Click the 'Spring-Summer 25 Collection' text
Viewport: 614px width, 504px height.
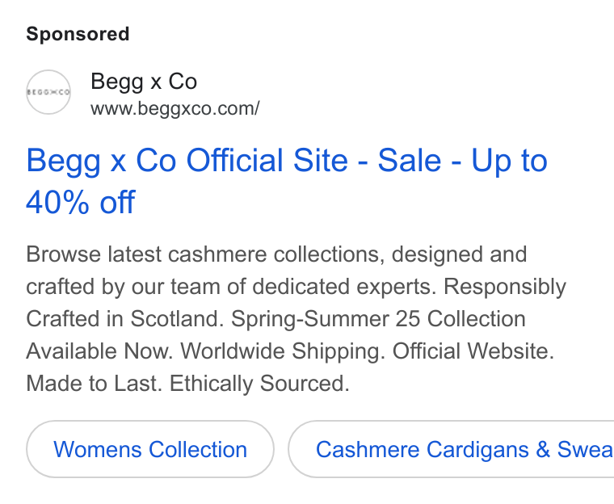(x=378, y=319)
